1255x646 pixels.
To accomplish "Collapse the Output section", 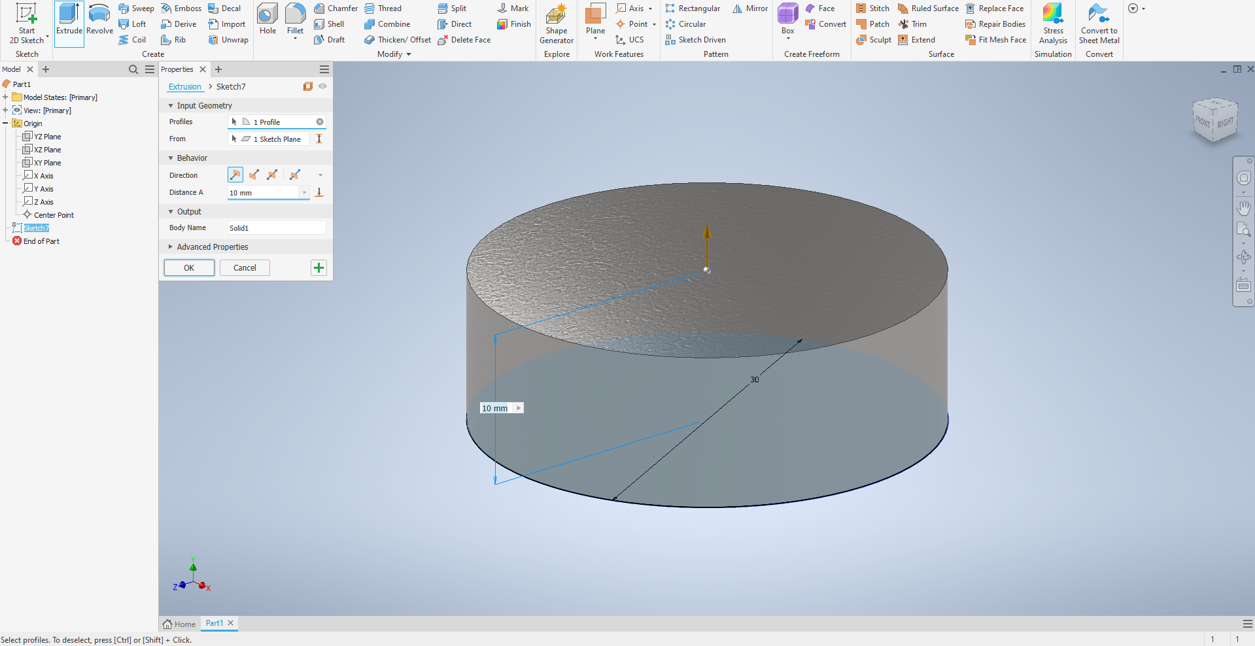I will click(171, 212).
